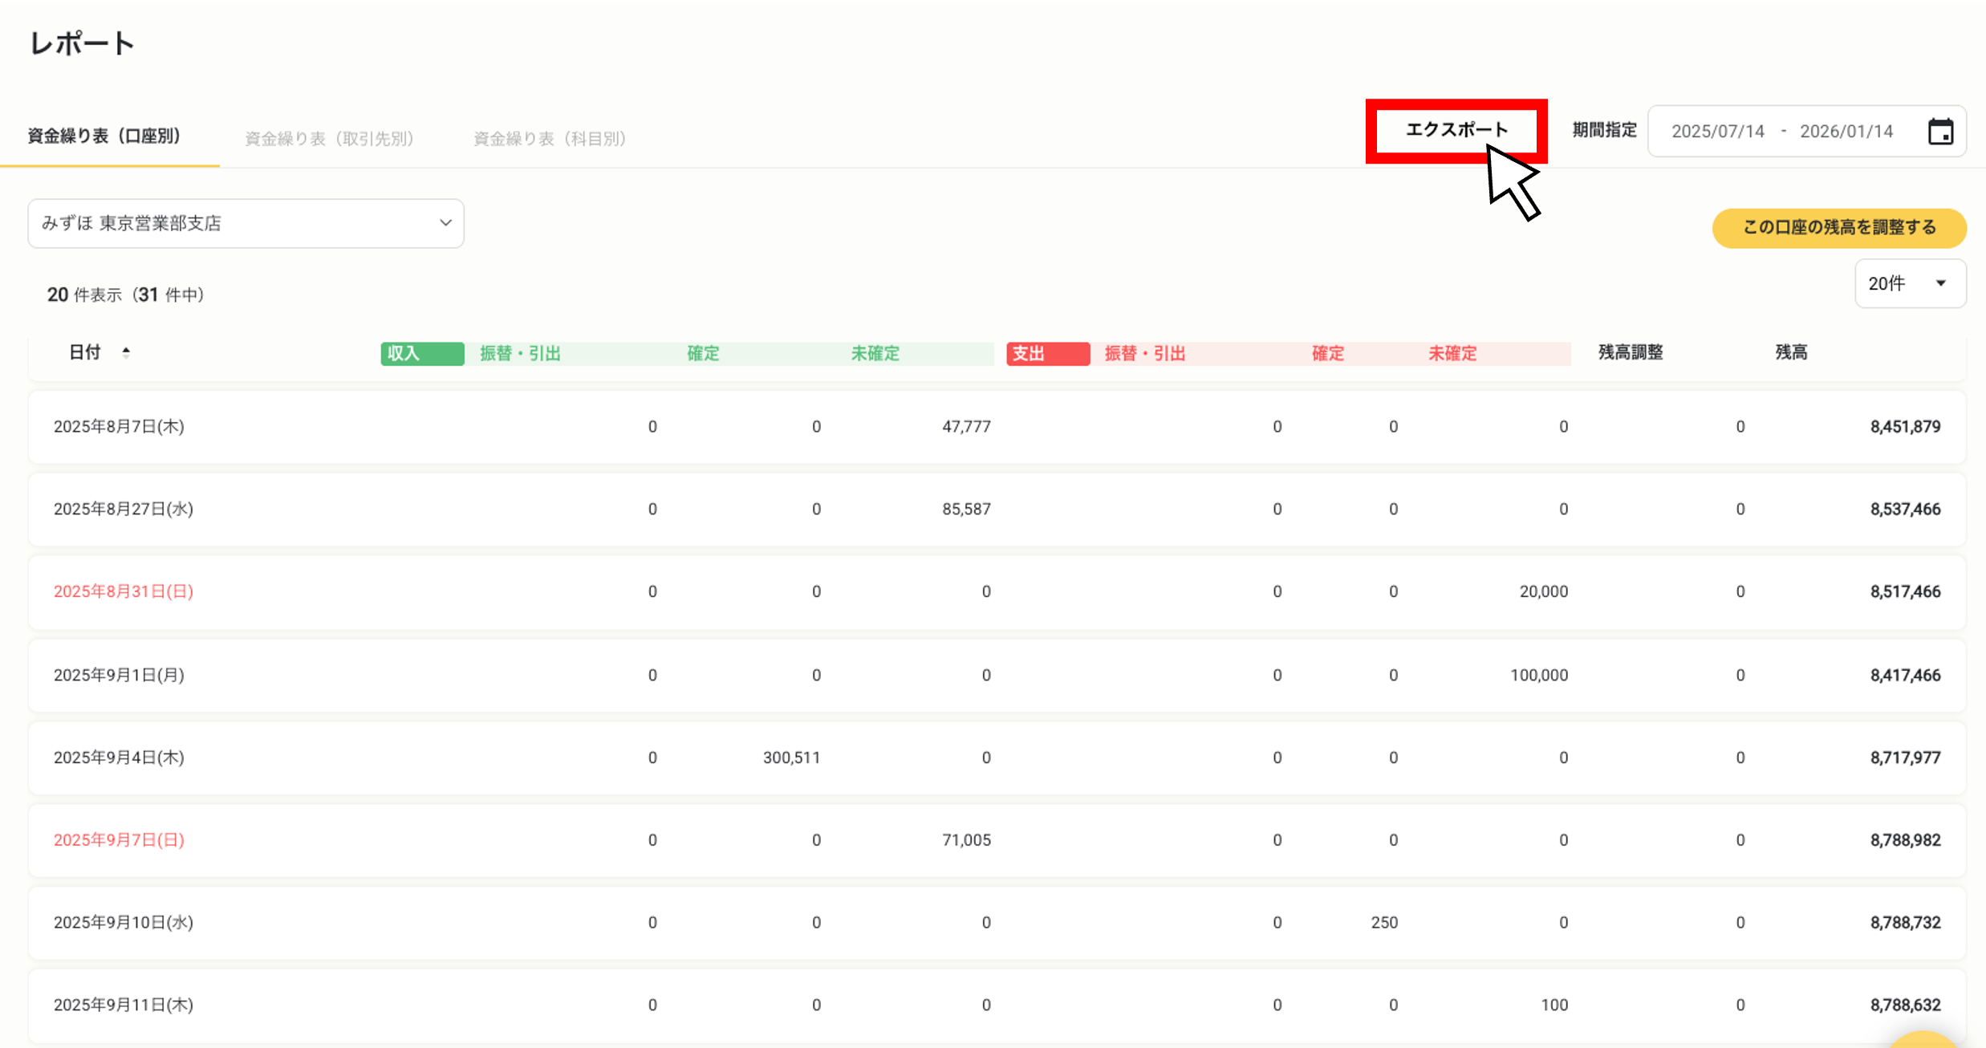Select the 2025年9月4日(木) row
Viewport: 1986px width, 1048px height.
119,758
